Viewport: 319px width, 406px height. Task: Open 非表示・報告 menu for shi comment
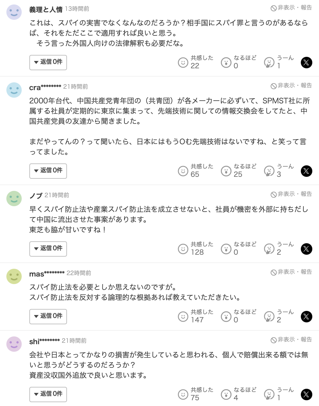[x=291, y=340]
